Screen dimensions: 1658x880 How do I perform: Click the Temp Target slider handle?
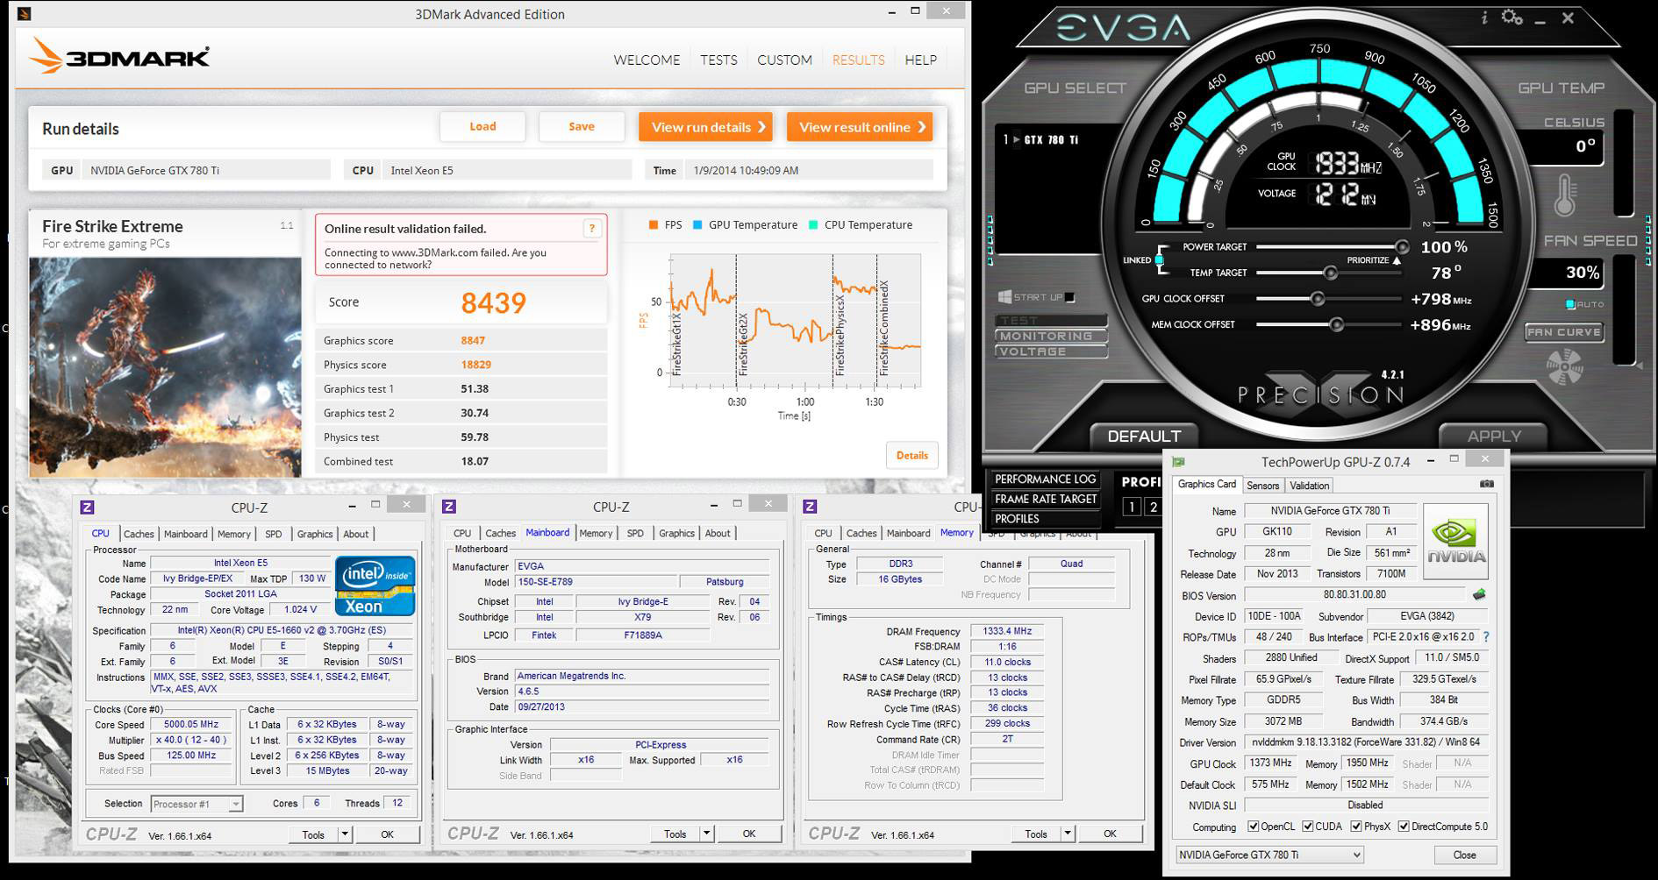(1331, 273)
